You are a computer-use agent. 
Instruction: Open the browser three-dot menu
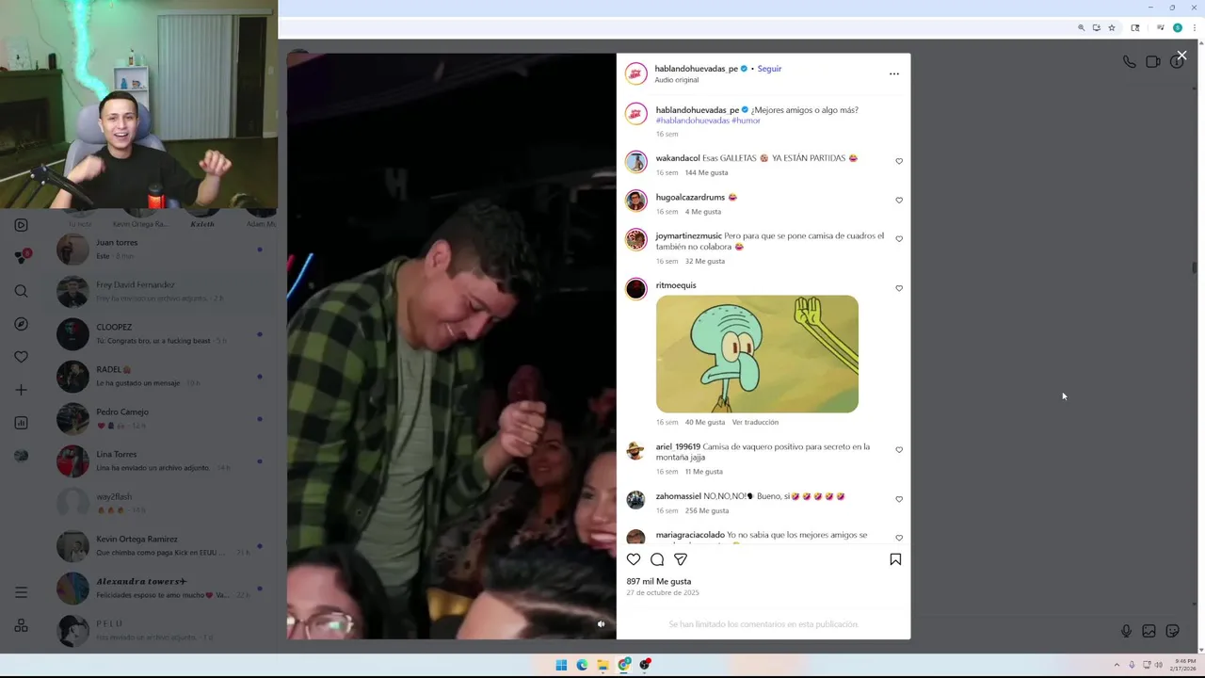(x=1194, y=28)
